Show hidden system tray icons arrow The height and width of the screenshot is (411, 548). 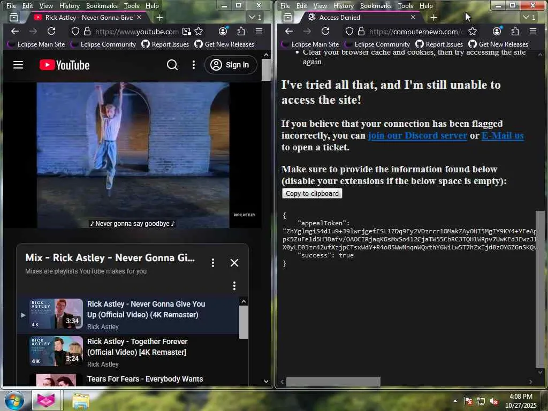tap(455, 401)
